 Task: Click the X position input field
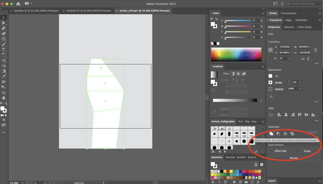click(285, 47)
